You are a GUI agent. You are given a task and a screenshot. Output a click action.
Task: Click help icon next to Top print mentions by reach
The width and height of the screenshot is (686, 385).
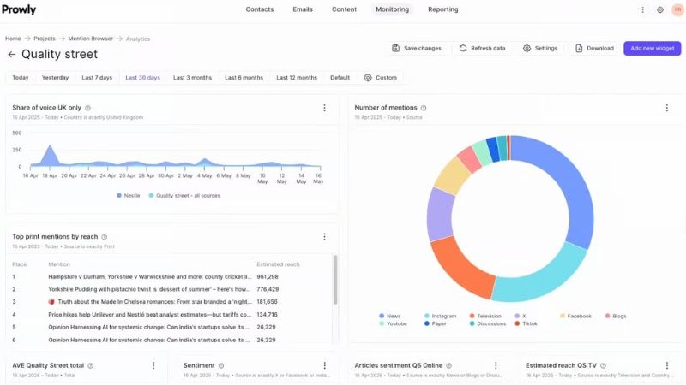[104, 237]
